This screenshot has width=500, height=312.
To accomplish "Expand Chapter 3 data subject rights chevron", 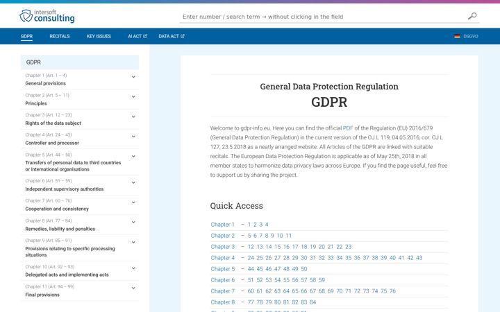I will 133,116.
